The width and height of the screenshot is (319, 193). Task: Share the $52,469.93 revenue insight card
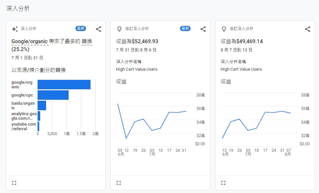click(203, 29)
